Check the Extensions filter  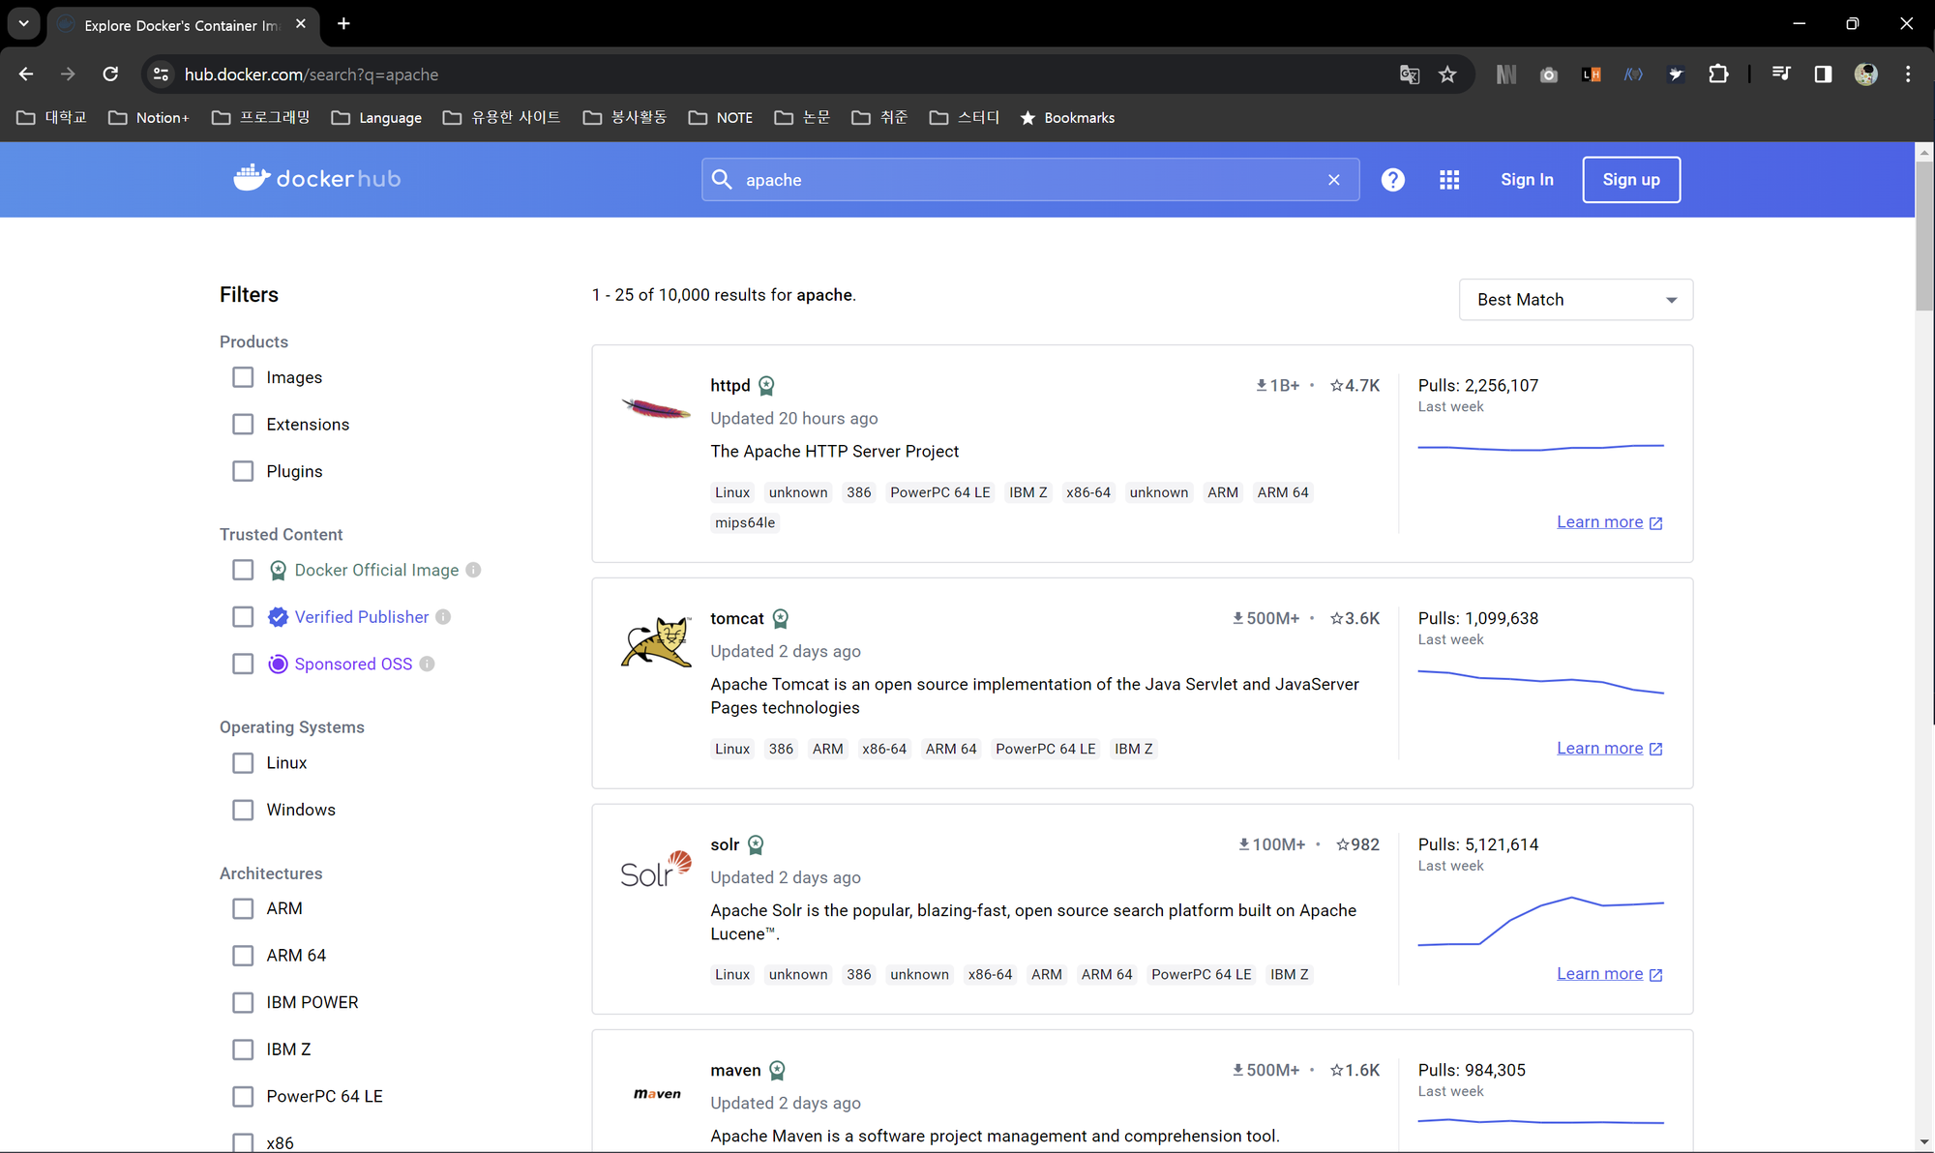coord(243,425)
